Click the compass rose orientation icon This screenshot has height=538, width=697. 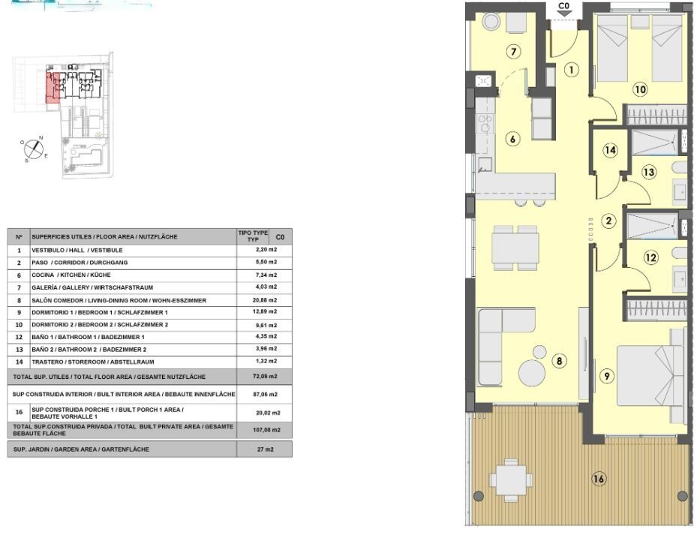33,149
